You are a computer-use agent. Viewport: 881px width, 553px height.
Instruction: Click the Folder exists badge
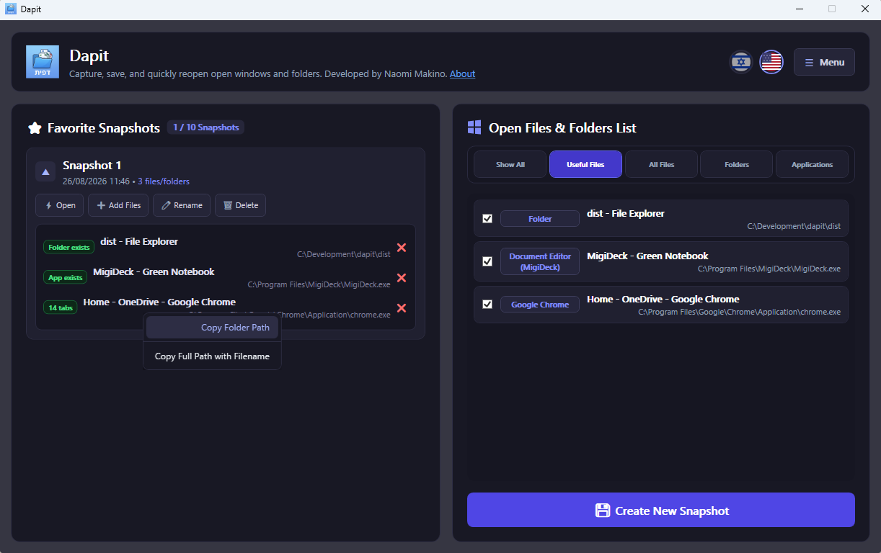coord(69,247)
